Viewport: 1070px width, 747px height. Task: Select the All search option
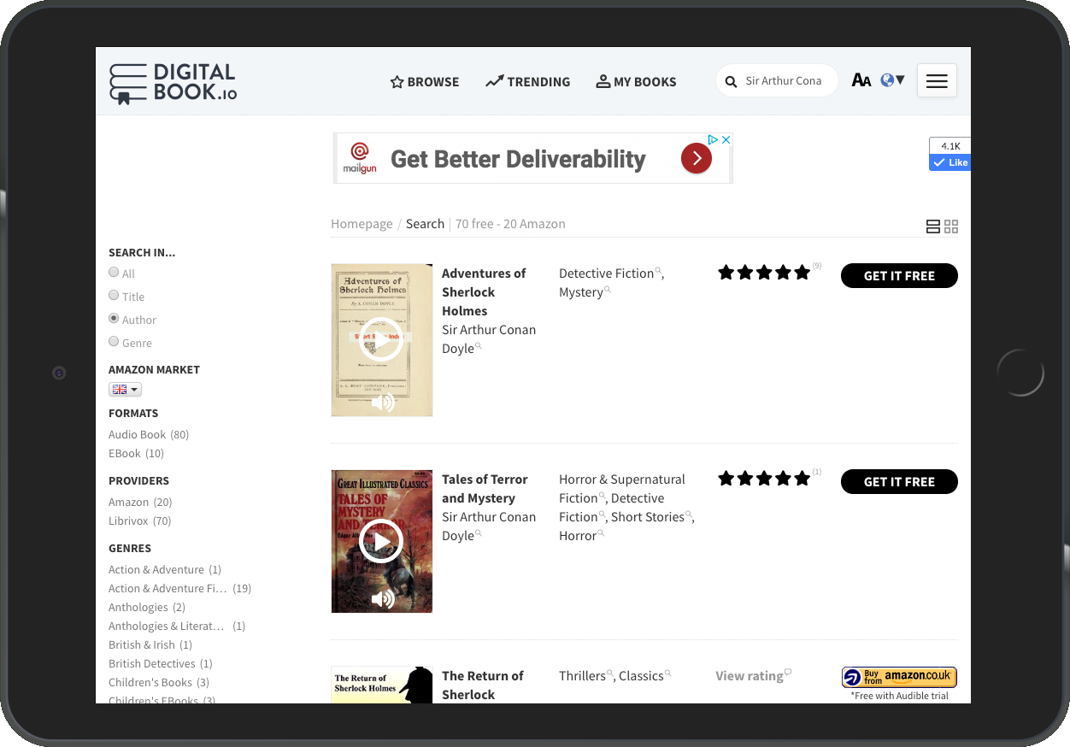114,271
